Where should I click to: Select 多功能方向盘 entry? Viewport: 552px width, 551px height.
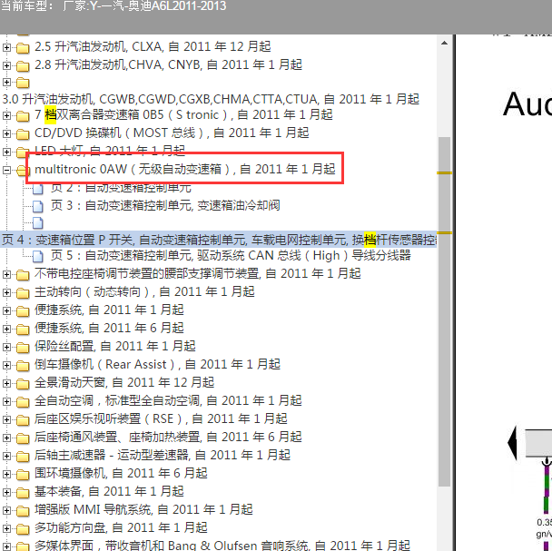click(121, 527)
